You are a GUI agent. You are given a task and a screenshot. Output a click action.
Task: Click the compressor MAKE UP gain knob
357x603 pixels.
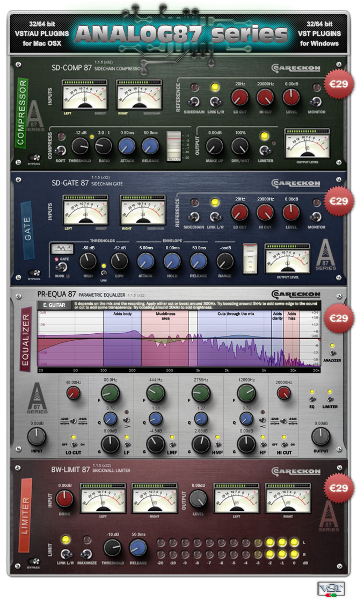point(214,146)
